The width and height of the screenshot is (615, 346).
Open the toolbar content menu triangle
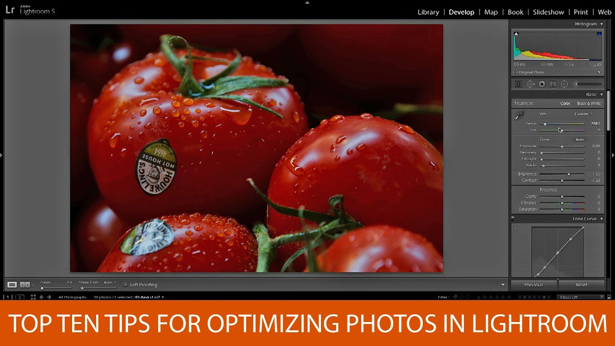503,284
